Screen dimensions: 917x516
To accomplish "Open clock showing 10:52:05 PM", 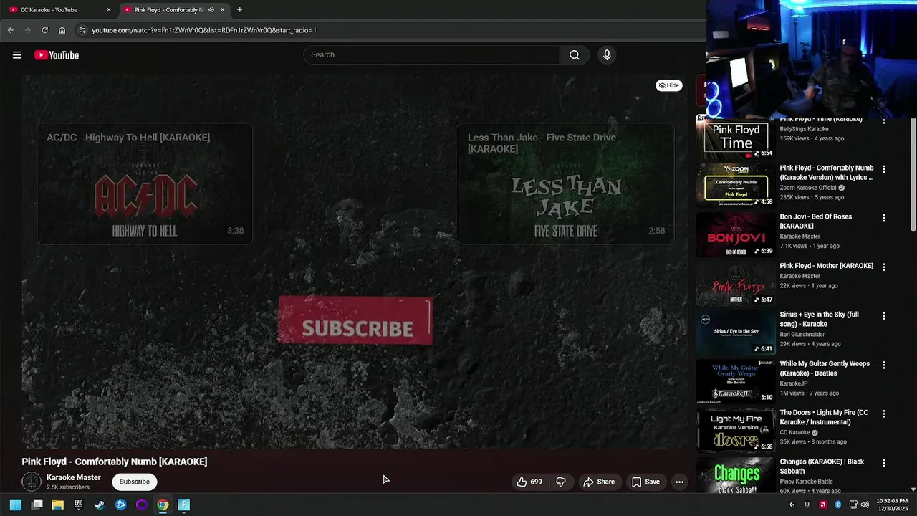I will click(892, 505).
